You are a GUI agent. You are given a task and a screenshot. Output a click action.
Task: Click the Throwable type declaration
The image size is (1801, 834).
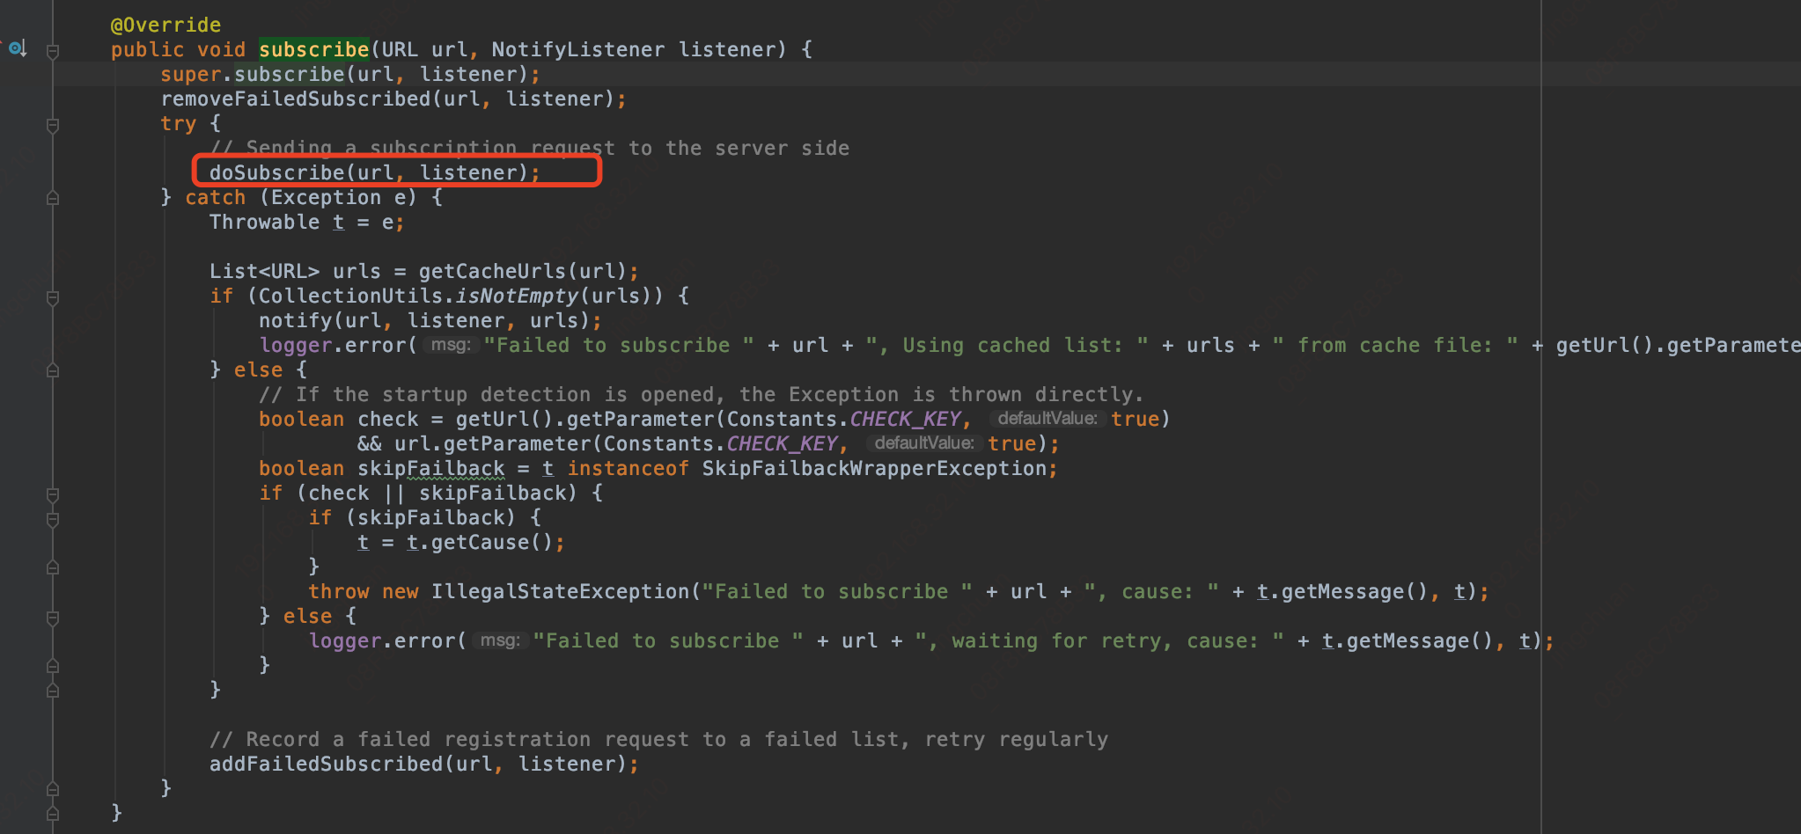[x=264, y=222]
